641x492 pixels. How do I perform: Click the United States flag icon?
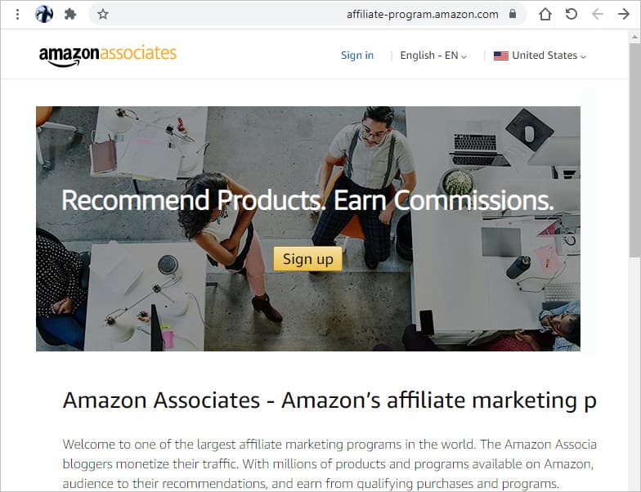point(500,56)
